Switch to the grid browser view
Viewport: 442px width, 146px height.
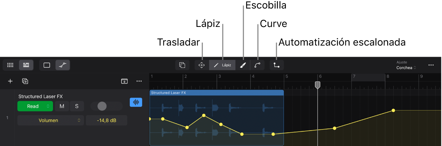[x=10, y=65]
